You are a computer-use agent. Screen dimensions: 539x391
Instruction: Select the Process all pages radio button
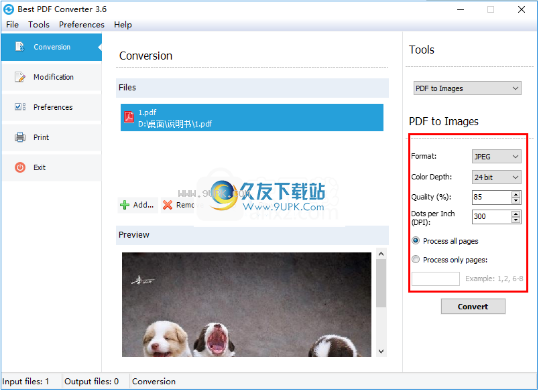click(416, 240)
